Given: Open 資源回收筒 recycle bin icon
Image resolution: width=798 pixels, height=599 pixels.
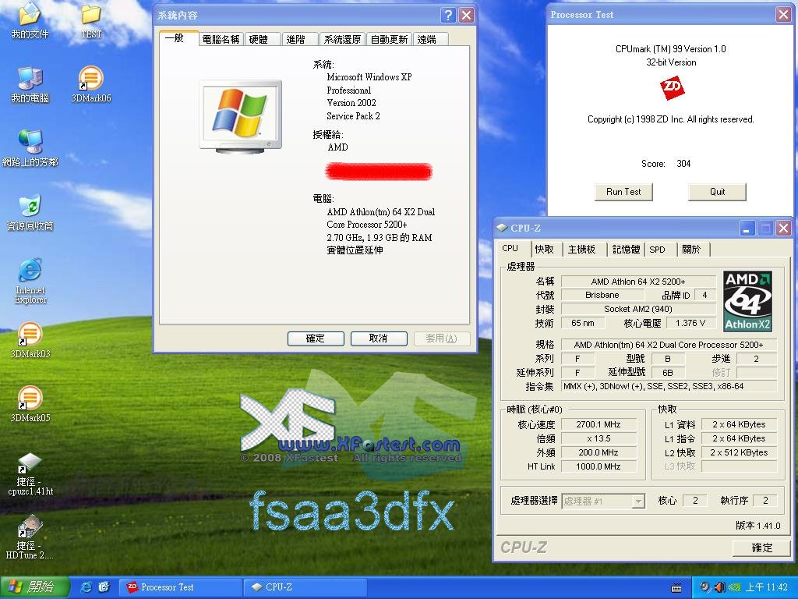Looking at the screenshot, I should 30,207.
